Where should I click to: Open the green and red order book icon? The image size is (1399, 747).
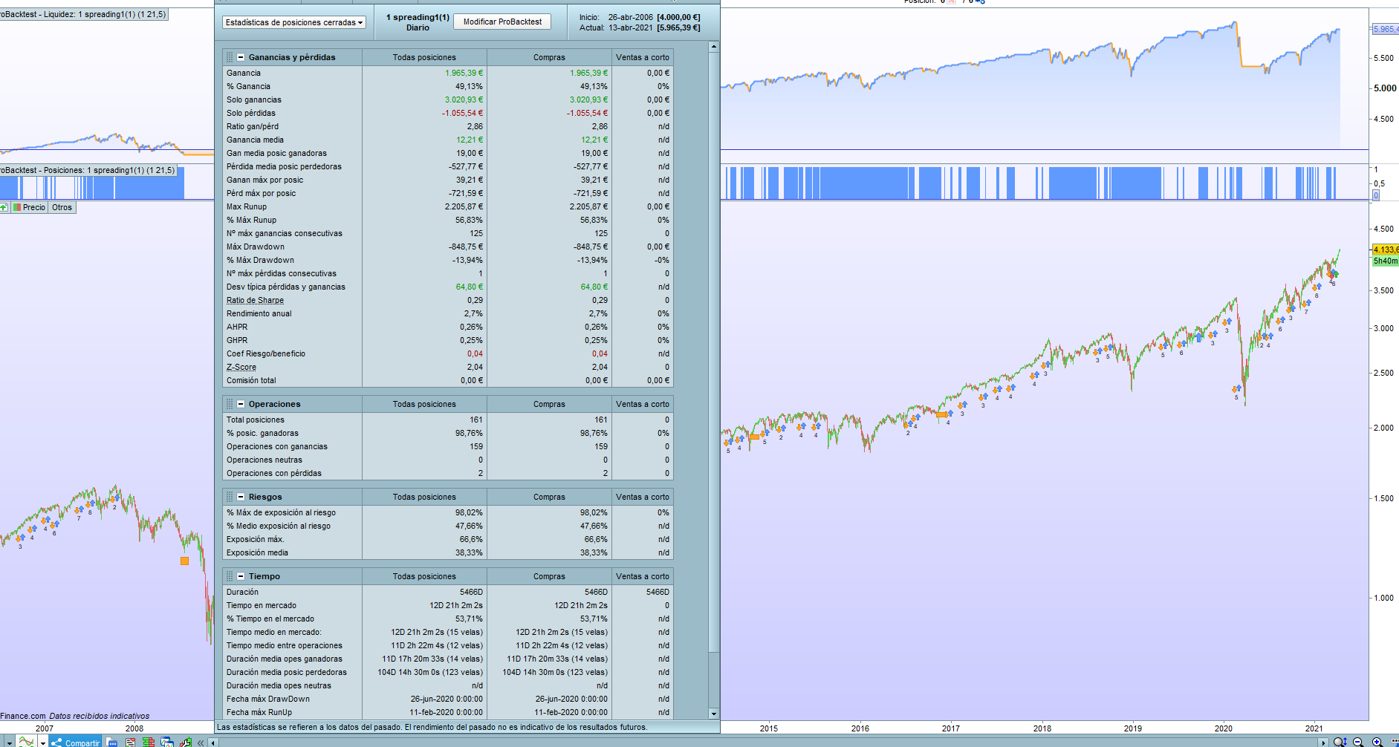tap(149, 742)
